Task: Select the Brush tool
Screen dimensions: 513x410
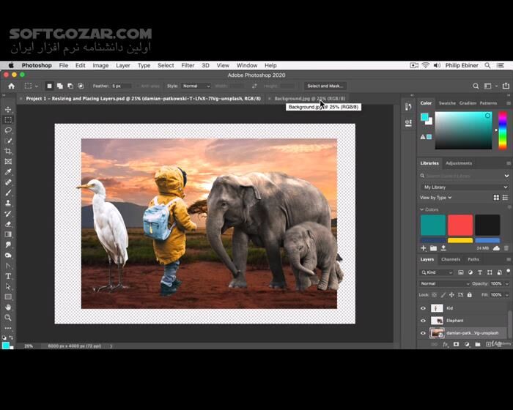Action: [x=8, y=193]
